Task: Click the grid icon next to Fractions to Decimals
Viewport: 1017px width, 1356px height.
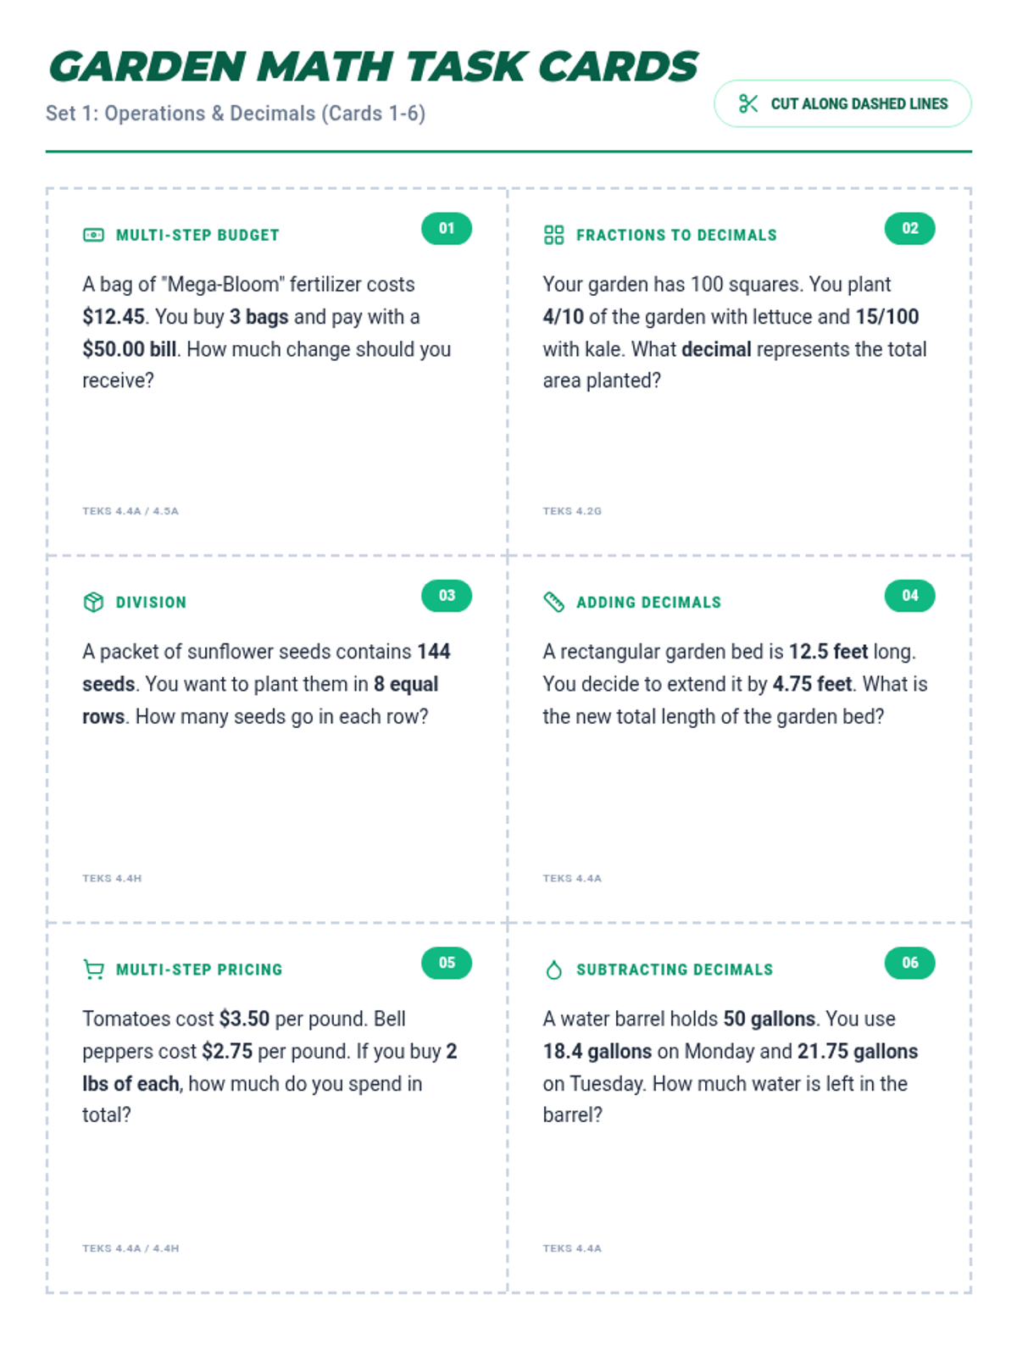Action: point(553,235)
